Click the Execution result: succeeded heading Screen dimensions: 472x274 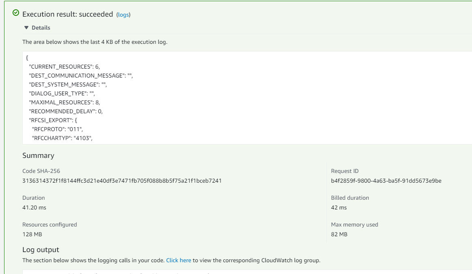[x=68, y=14]
